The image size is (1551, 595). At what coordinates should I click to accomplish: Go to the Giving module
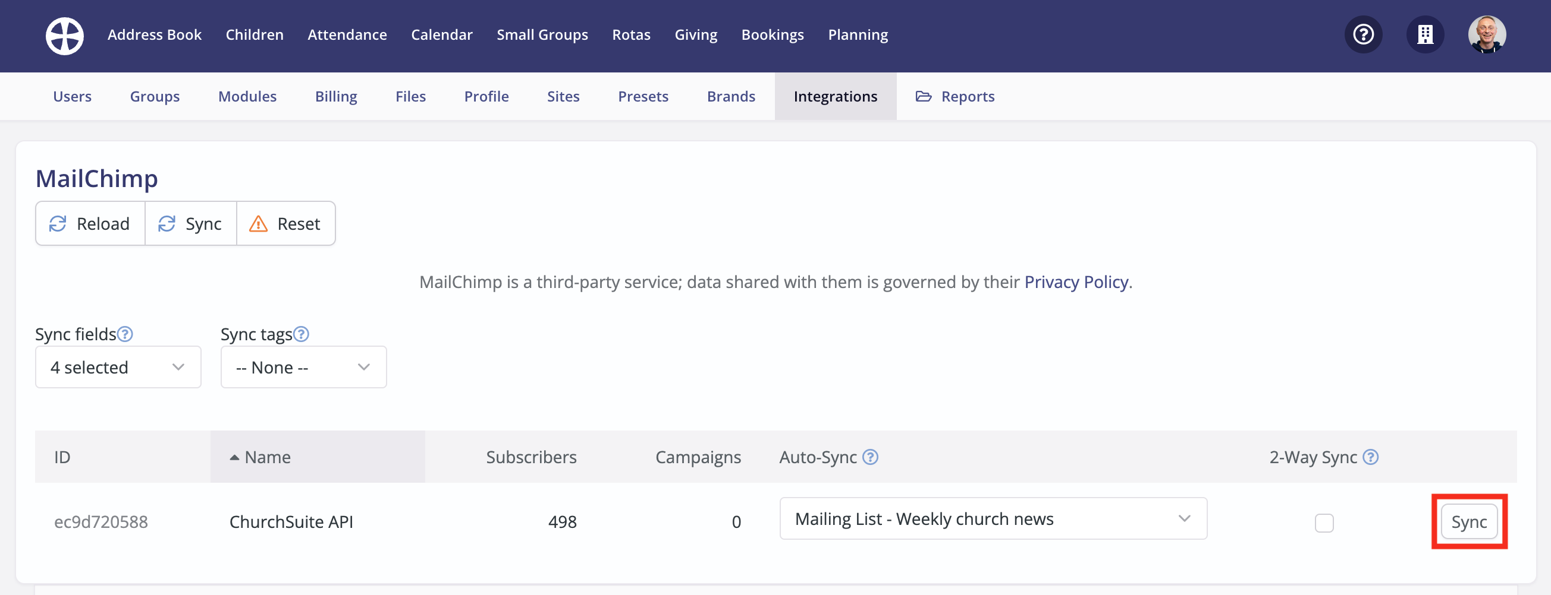click(696, 35)
